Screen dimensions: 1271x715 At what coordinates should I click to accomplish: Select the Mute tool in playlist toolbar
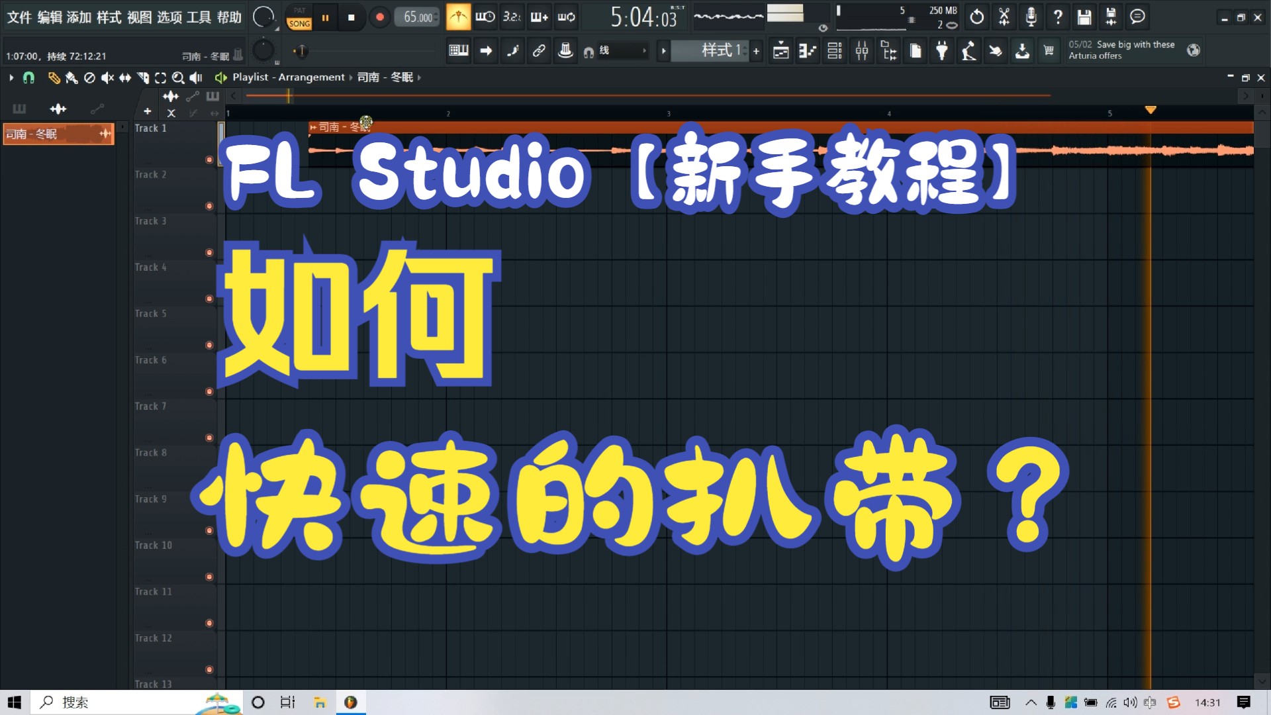(107, 77)
